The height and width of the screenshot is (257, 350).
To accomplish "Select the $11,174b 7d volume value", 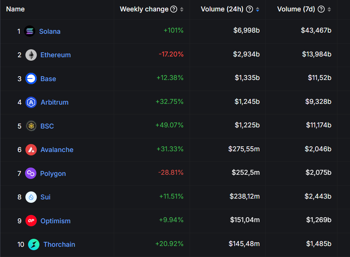I will point(319,125).
